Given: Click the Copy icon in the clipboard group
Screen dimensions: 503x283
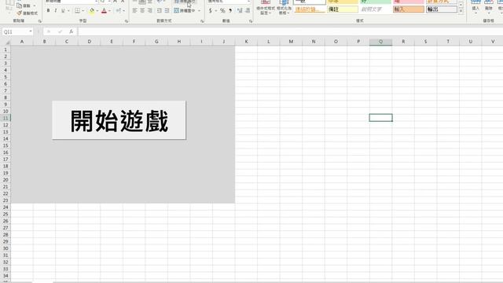Looking at the screenshot, I should [19, 6].
